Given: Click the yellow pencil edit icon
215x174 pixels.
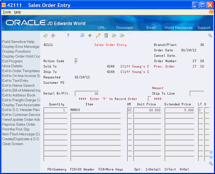Looking at the screenshot, I should pyautogui.click(x=98, y=35).
